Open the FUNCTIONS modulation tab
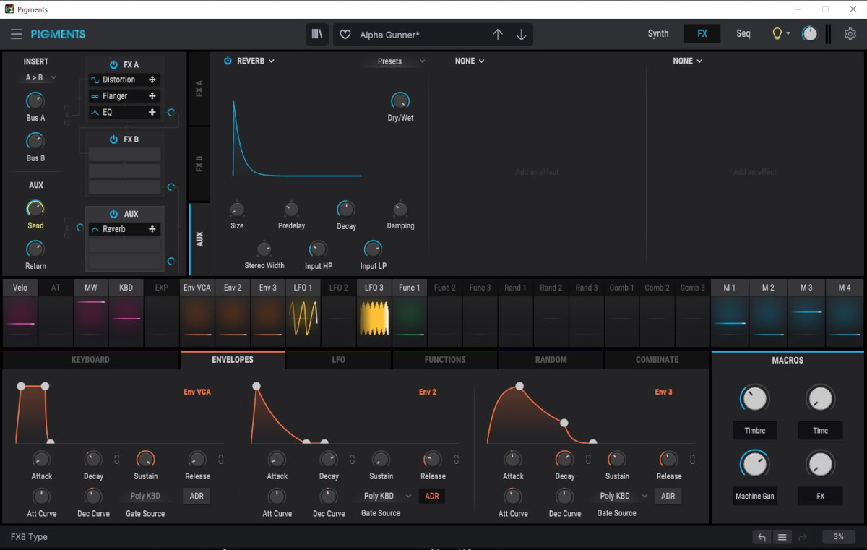Screen dimensions: 867x550 pos(445,360)
